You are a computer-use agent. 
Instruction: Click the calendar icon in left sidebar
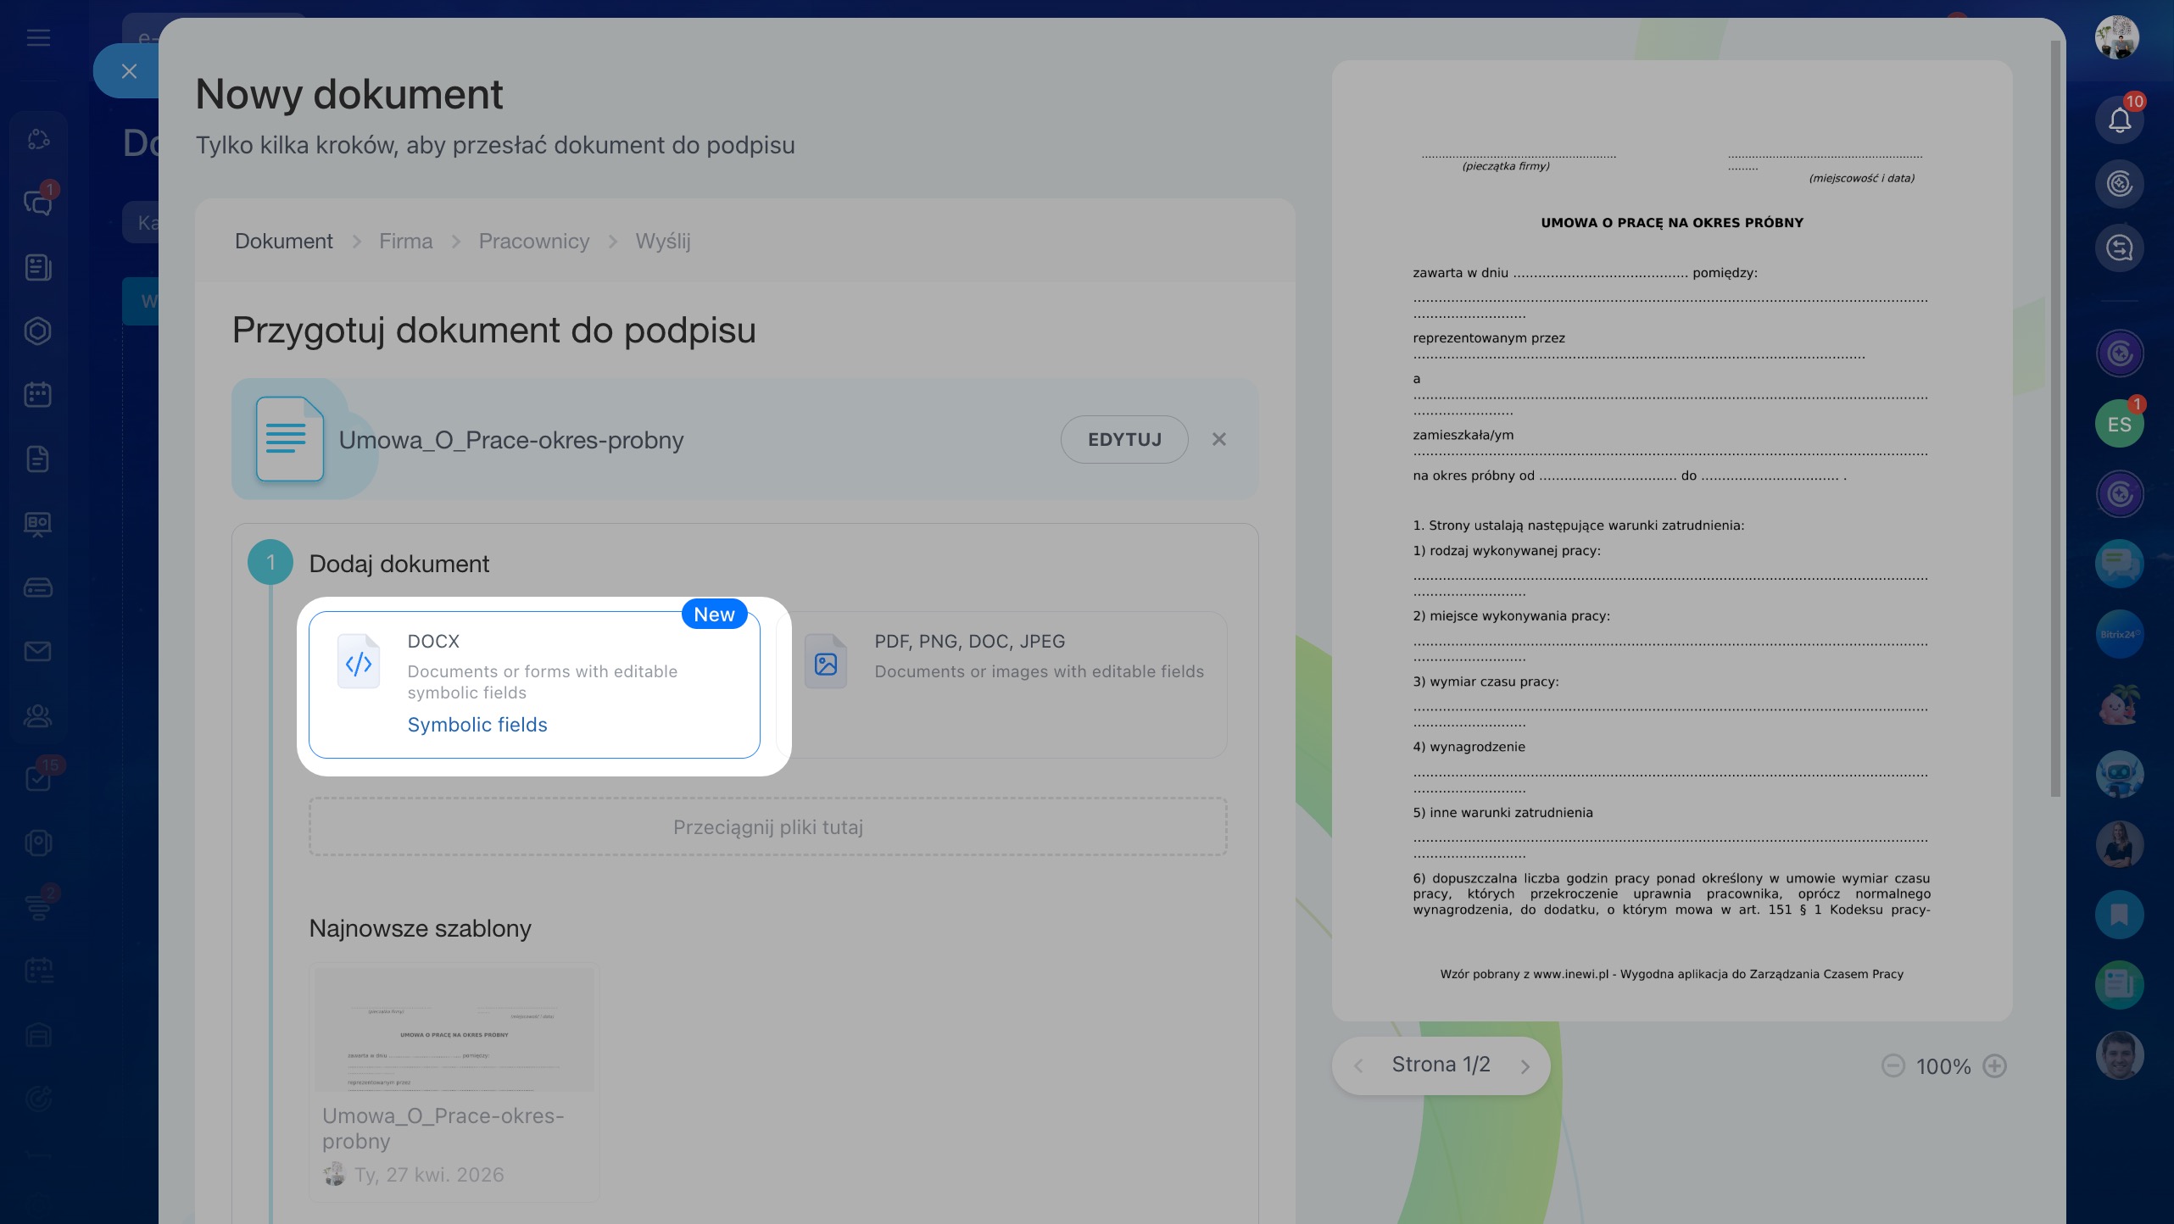tap(37, 395)
